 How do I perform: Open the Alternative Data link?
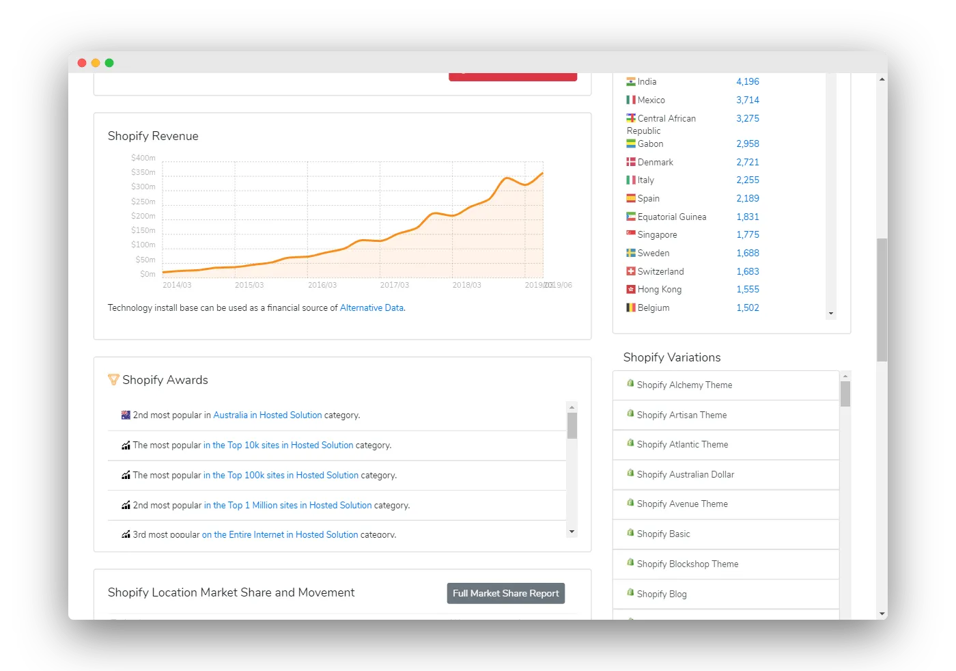pyautogui.click(x=371, y=308)
